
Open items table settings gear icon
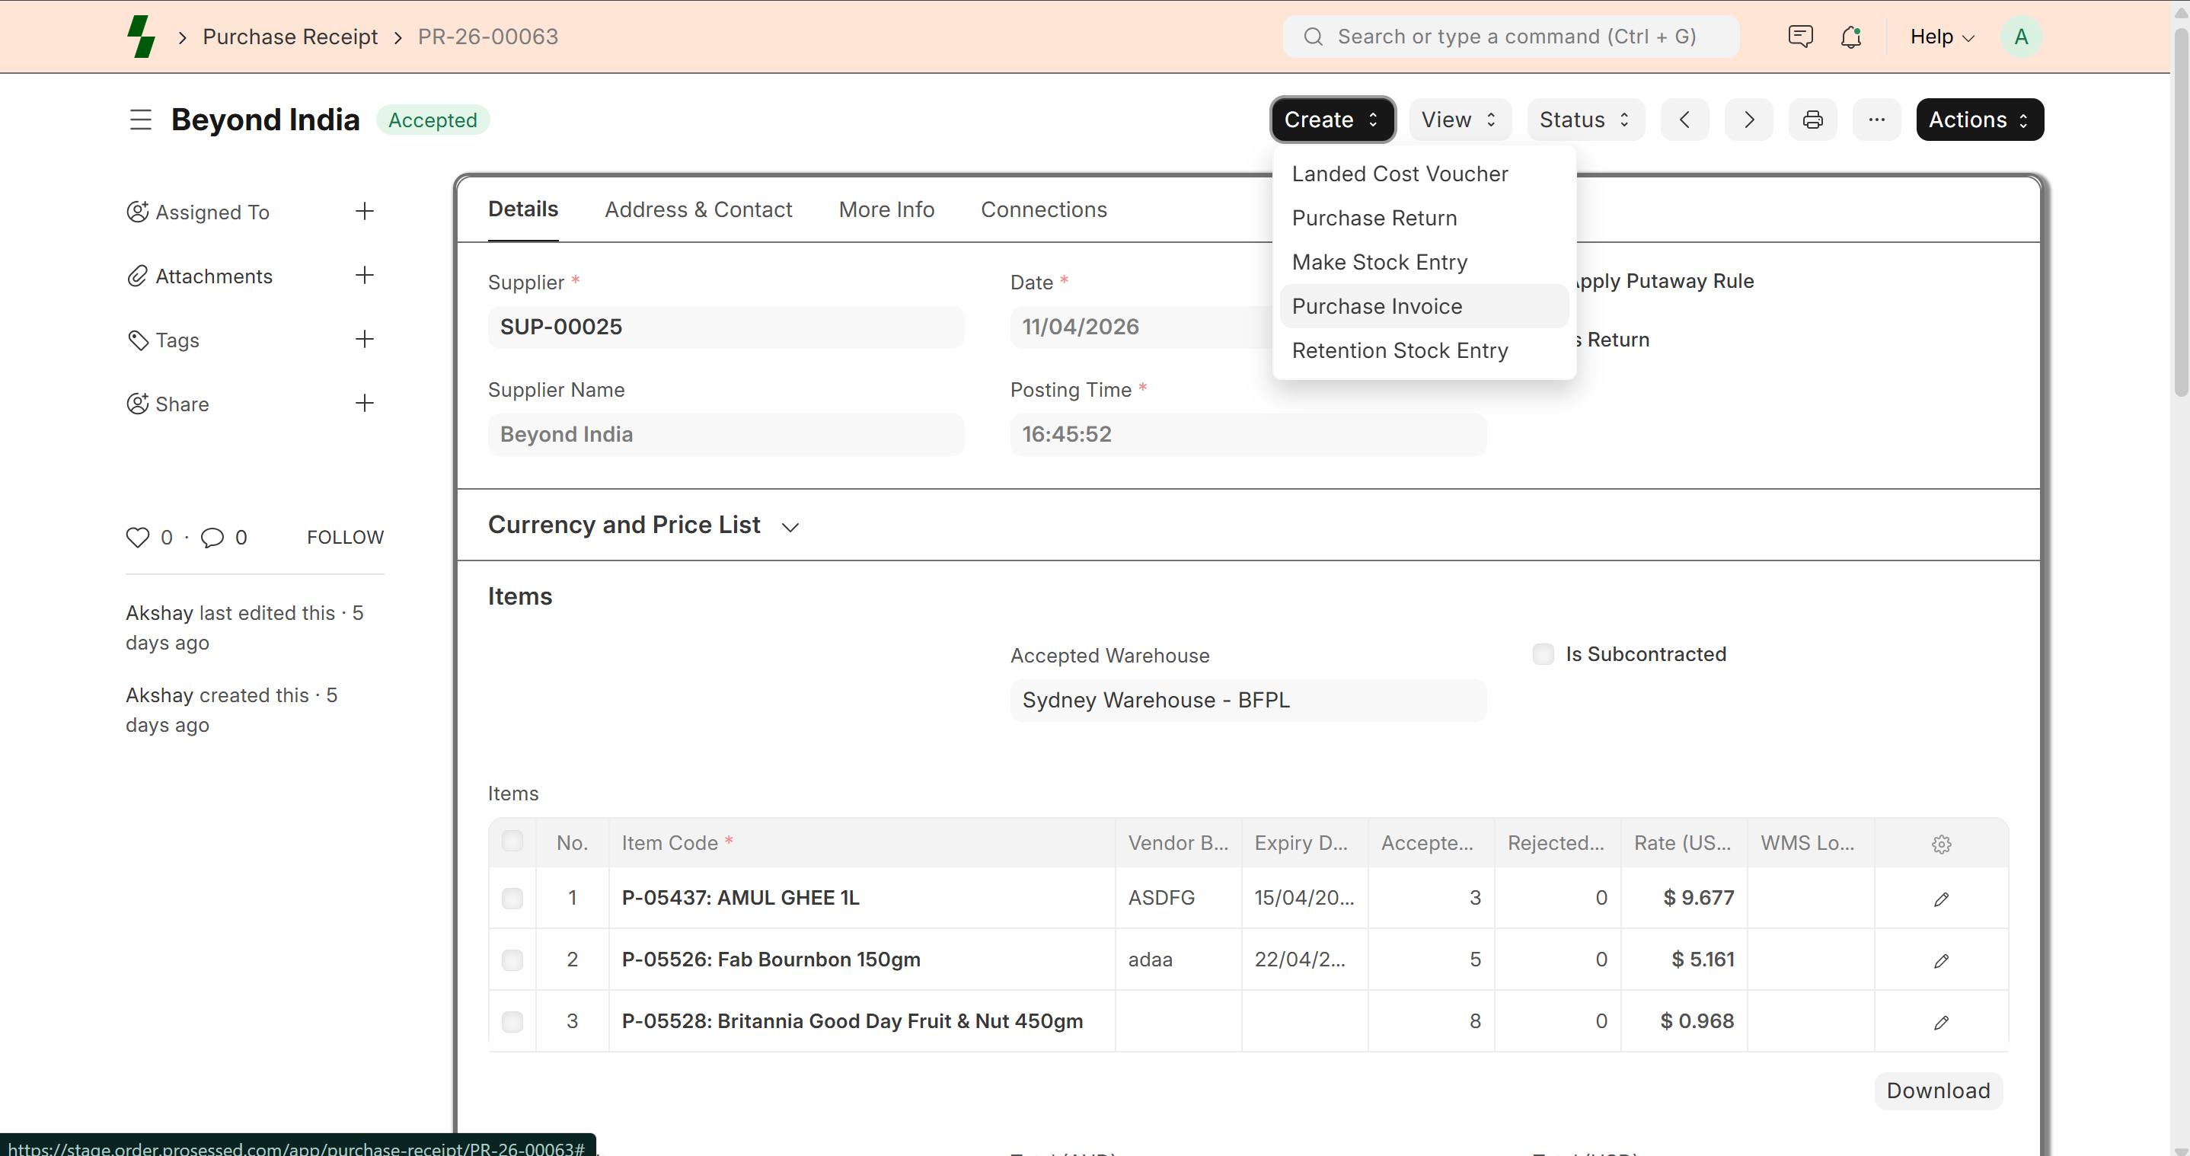(1941, 844)
